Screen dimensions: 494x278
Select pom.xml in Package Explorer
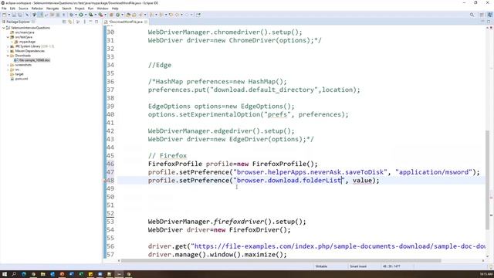[x=22, y=79]
